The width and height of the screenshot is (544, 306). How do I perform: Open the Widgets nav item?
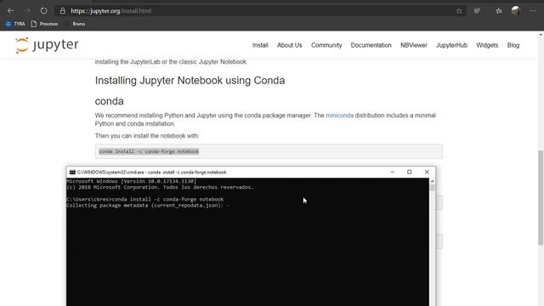click(x=487, y=45)
